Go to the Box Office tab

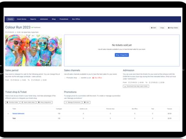pyautogui.click(x=76, y=19)
